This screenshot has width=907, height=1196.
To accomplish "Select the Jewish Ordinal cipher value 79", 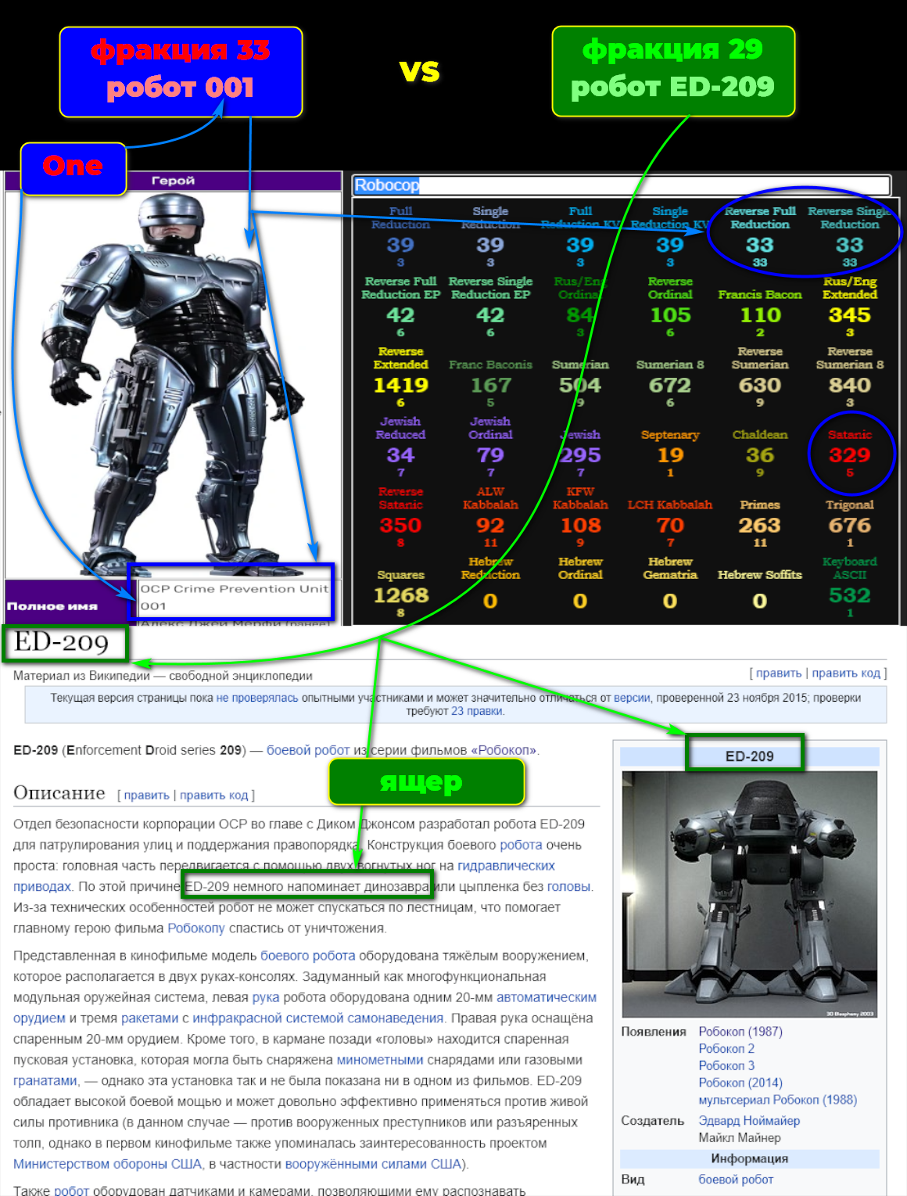I will click(x=490, y=455).
